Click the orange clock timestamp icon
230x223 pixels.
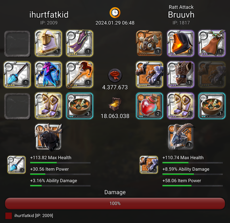tap(115, 13)
